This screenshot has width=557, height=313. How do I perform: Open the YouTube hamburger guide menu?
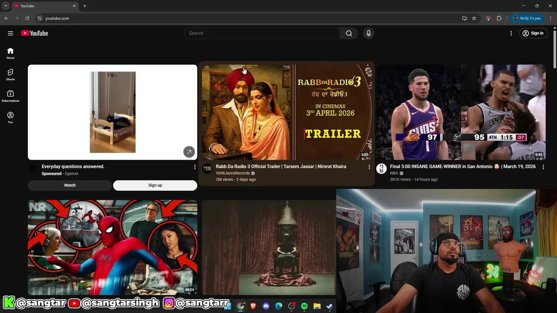click(10, 33)
